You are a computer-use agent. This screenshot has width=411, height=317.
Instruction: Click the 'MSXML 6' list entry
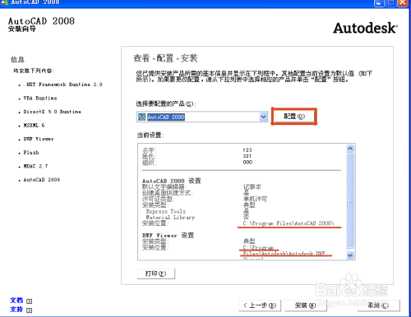coord(34,126)
